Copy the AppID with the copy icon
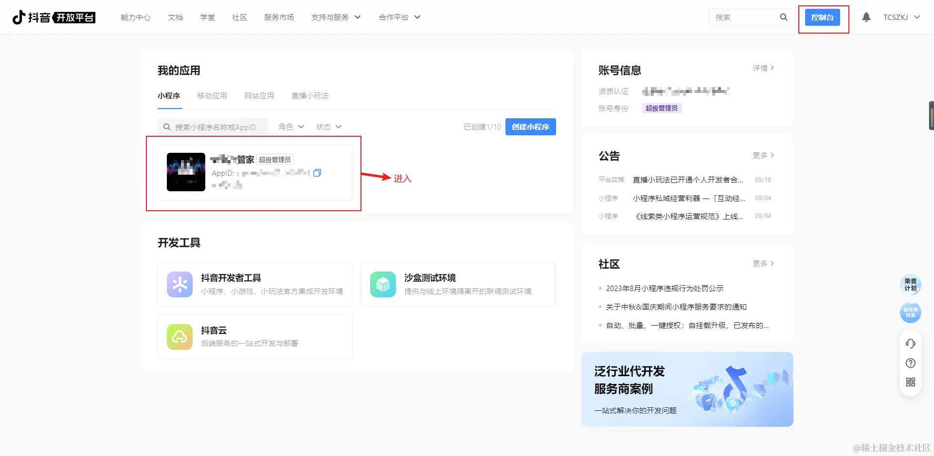Image resolution: width=934 pixels, height=456 pixels. tap(317, 173)
